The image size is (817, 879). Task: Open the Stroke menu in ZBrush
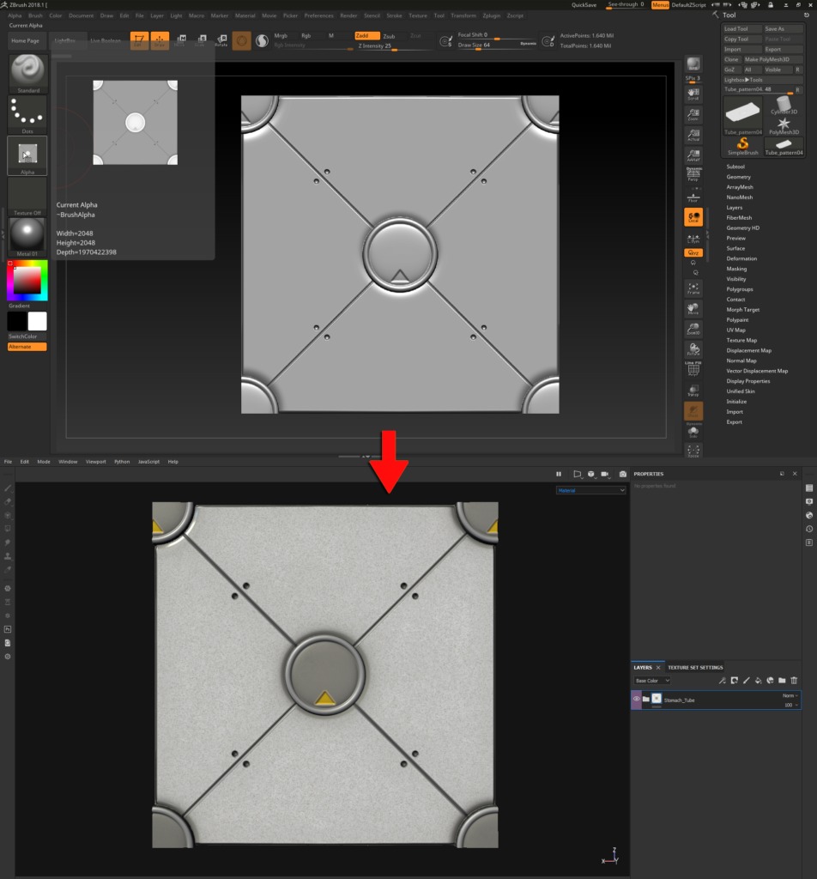pos(394,15)
